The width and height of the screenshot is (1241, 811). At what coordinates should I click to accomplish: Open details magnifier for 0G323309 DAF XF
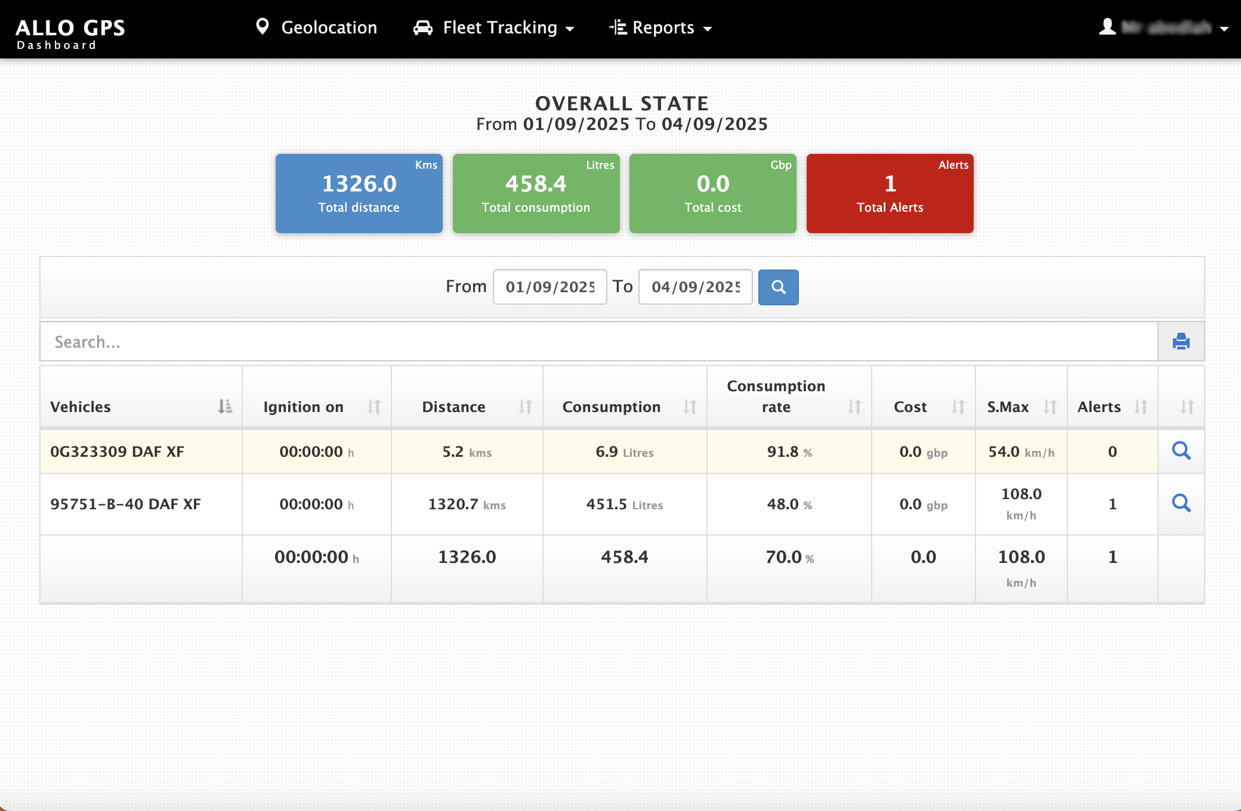pos(1181,451)
